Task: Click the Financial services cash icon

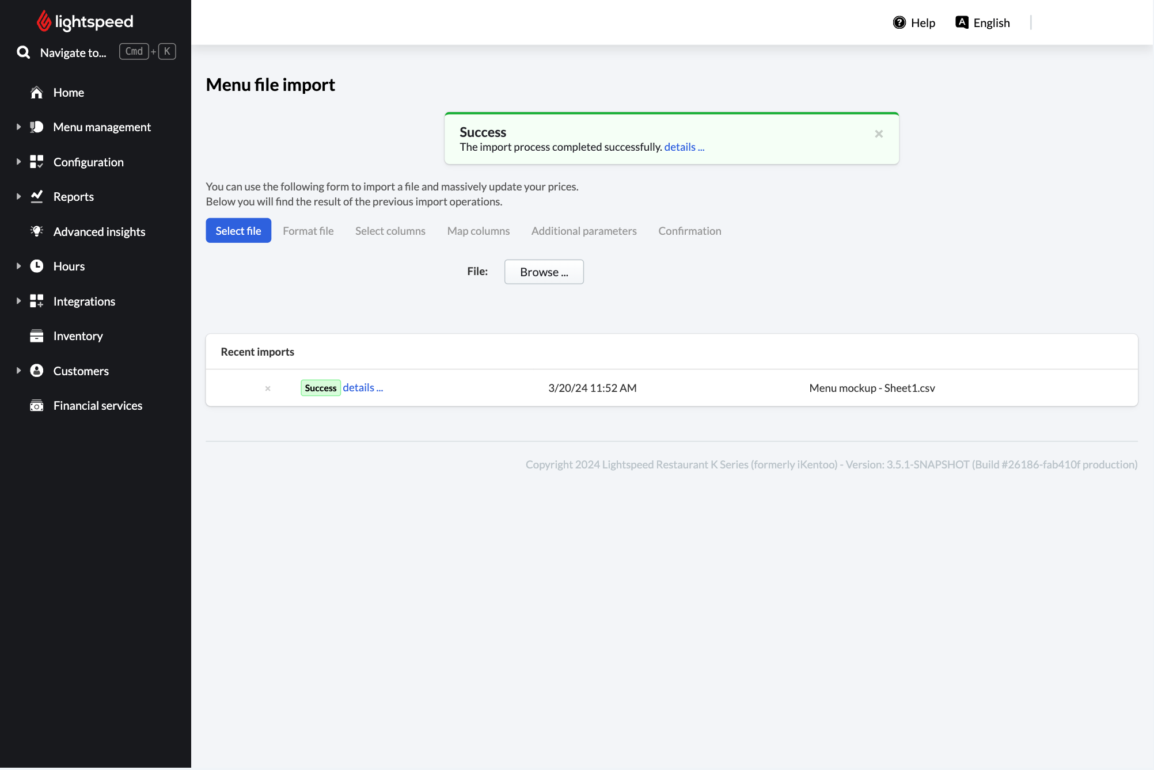Action: (37, 406)
